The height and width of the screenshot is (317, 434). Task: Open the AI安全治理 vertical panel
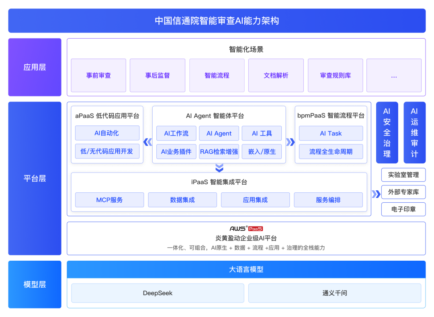click(387, 132)
